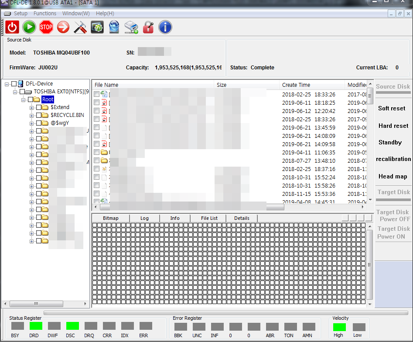413x342 pixels.
Task: Open the Setup menu
Action: [20, 14]
